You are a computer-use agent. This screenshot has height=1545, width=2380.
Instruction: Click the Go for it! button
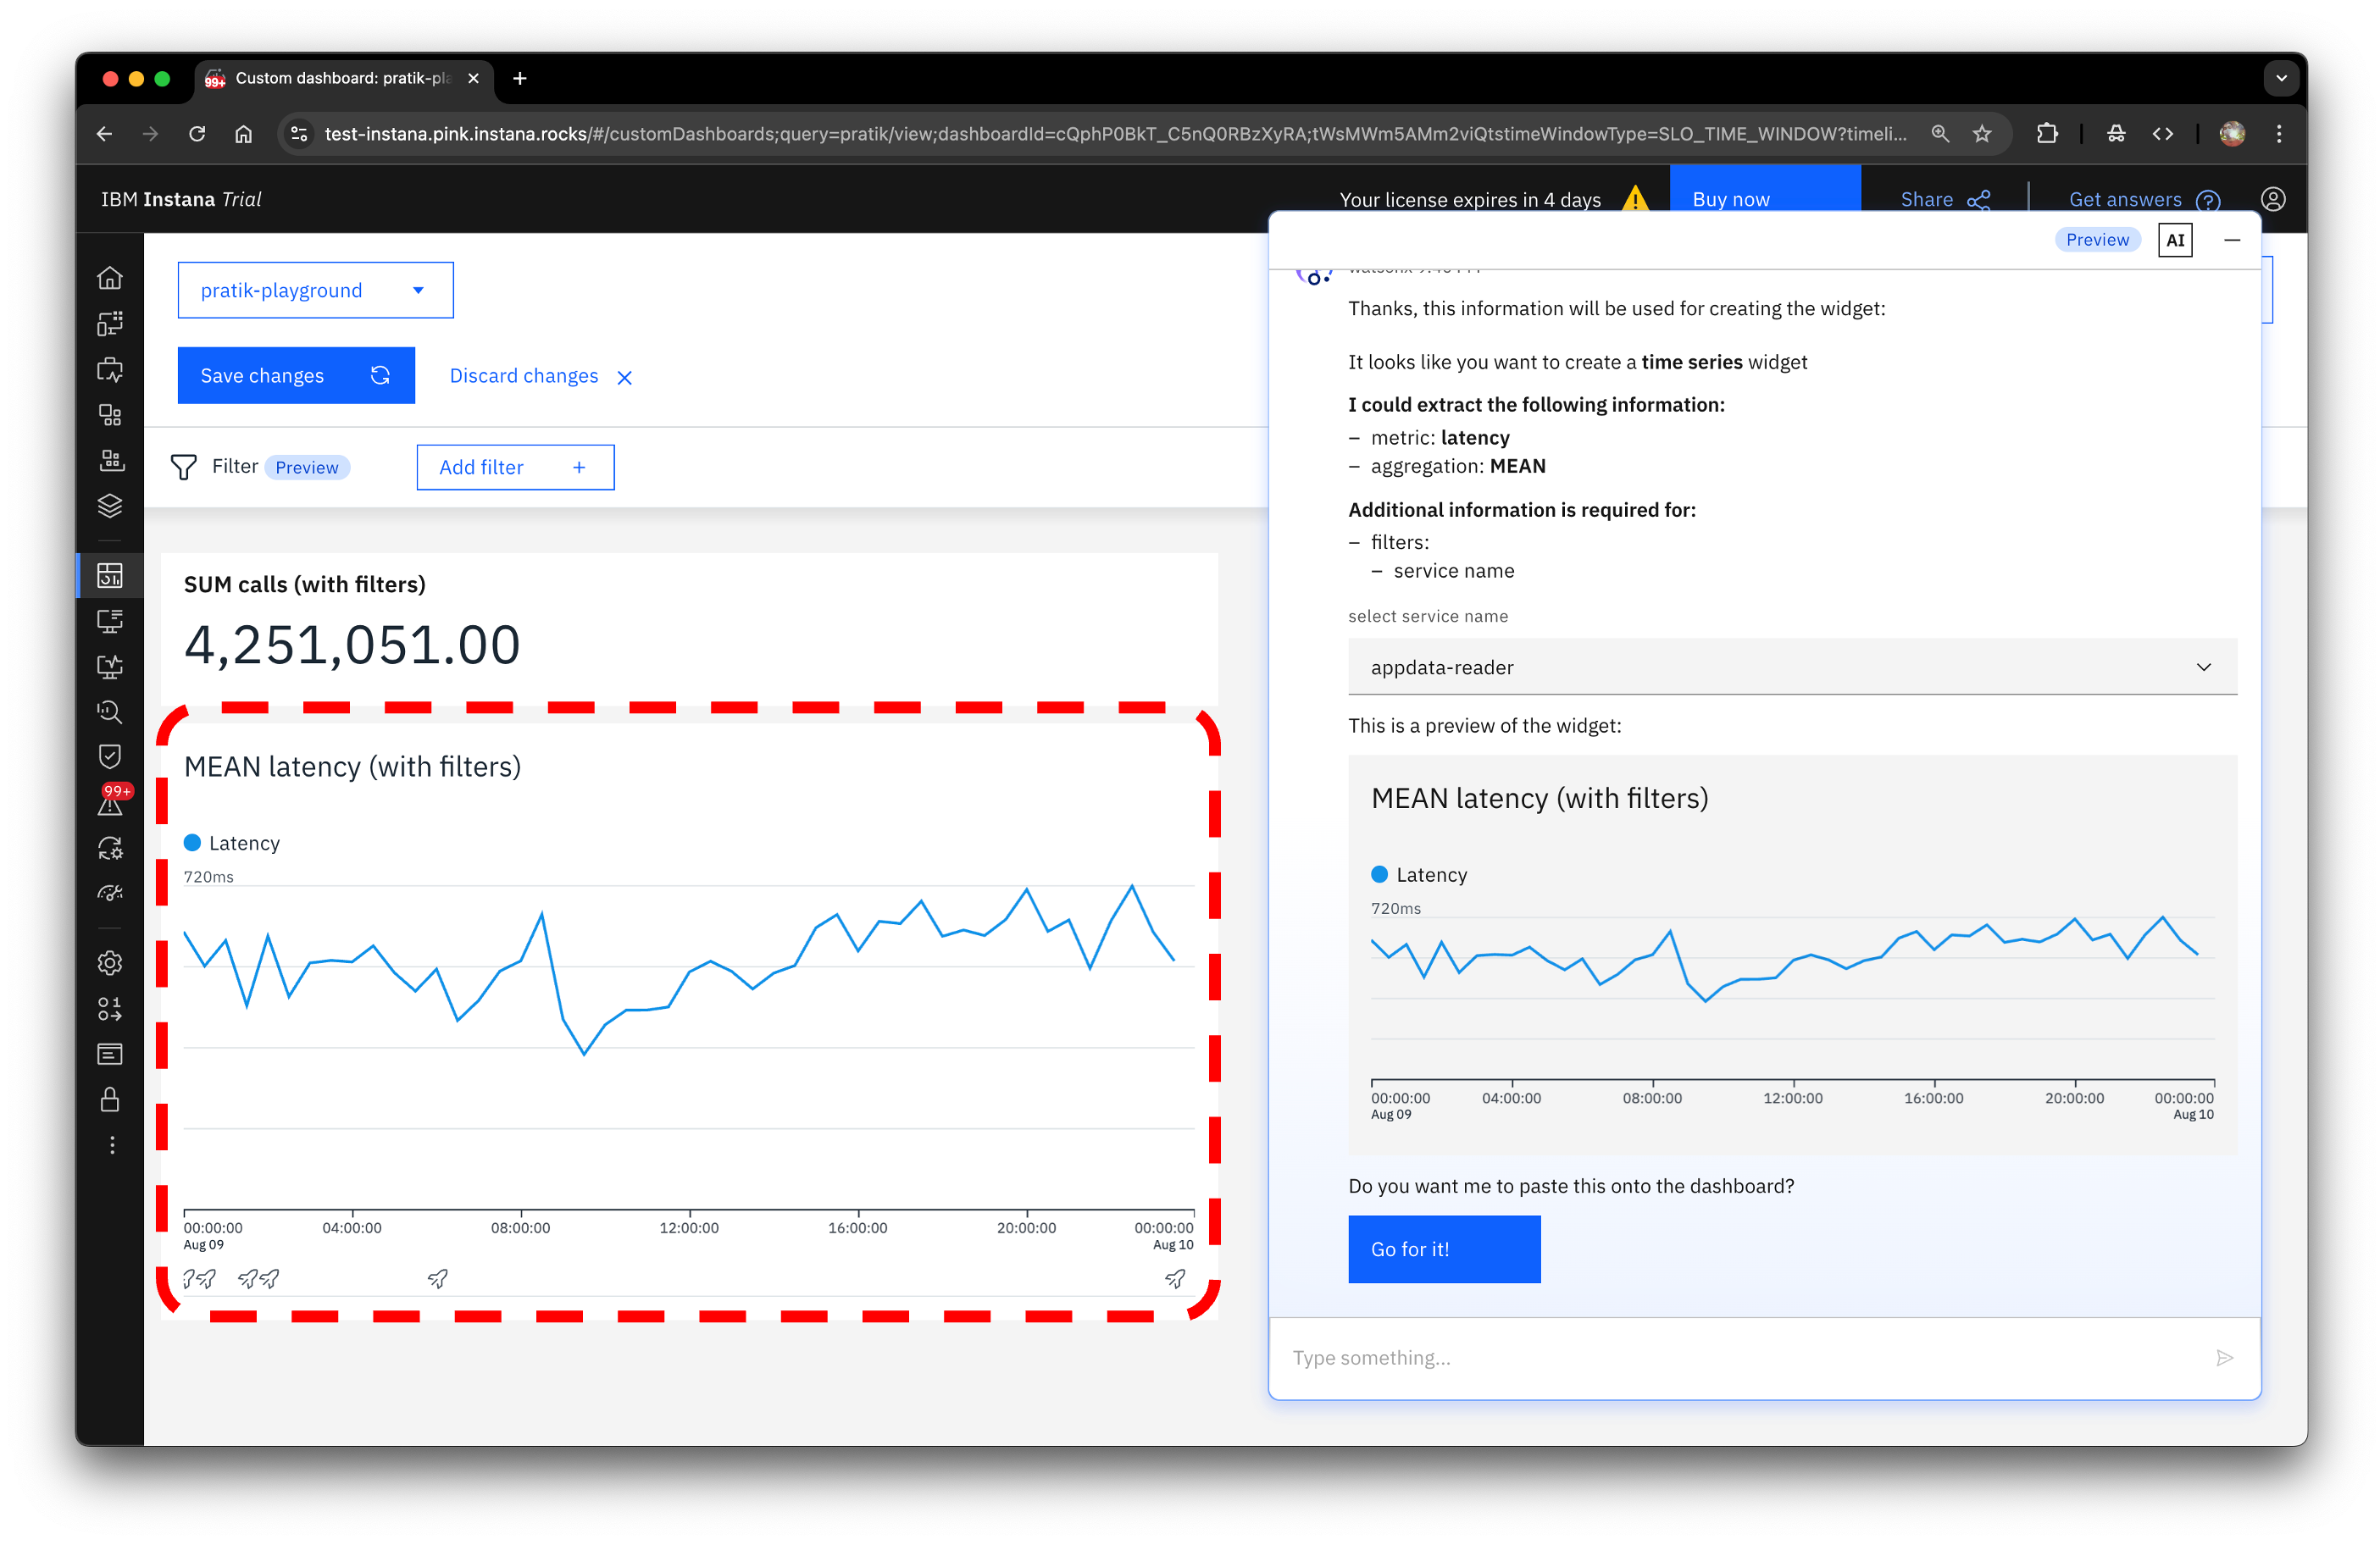tap(1443, 1249)
